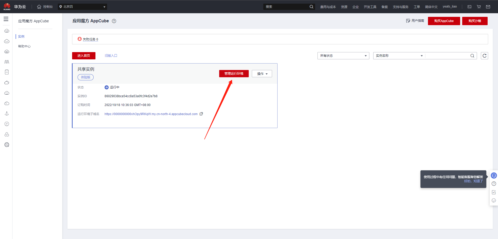The width and height of the screenshot is (498, 239).
Task: Click the 运行中 status text
Action: (x=115, y=87)
